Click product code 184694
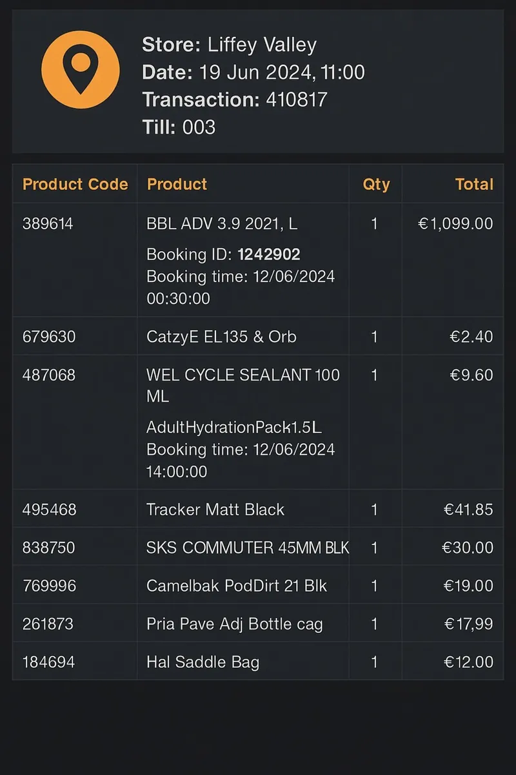The height and width of the screenshot is (775, 516). click(x=48, y=662)
